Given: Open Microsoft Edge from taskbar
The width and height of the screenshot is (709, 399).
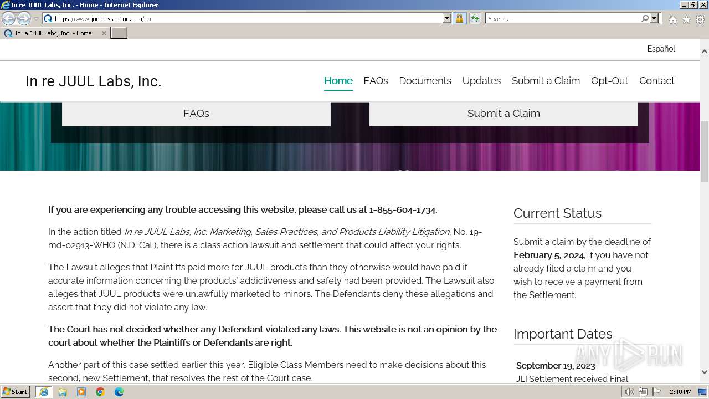Looking at the screenshot, I should [x=119, y=392].
